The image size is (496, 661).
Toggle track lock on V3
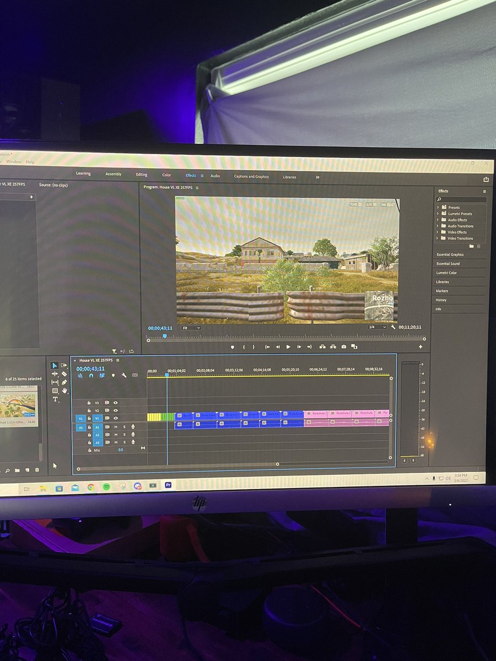[89, 403]
